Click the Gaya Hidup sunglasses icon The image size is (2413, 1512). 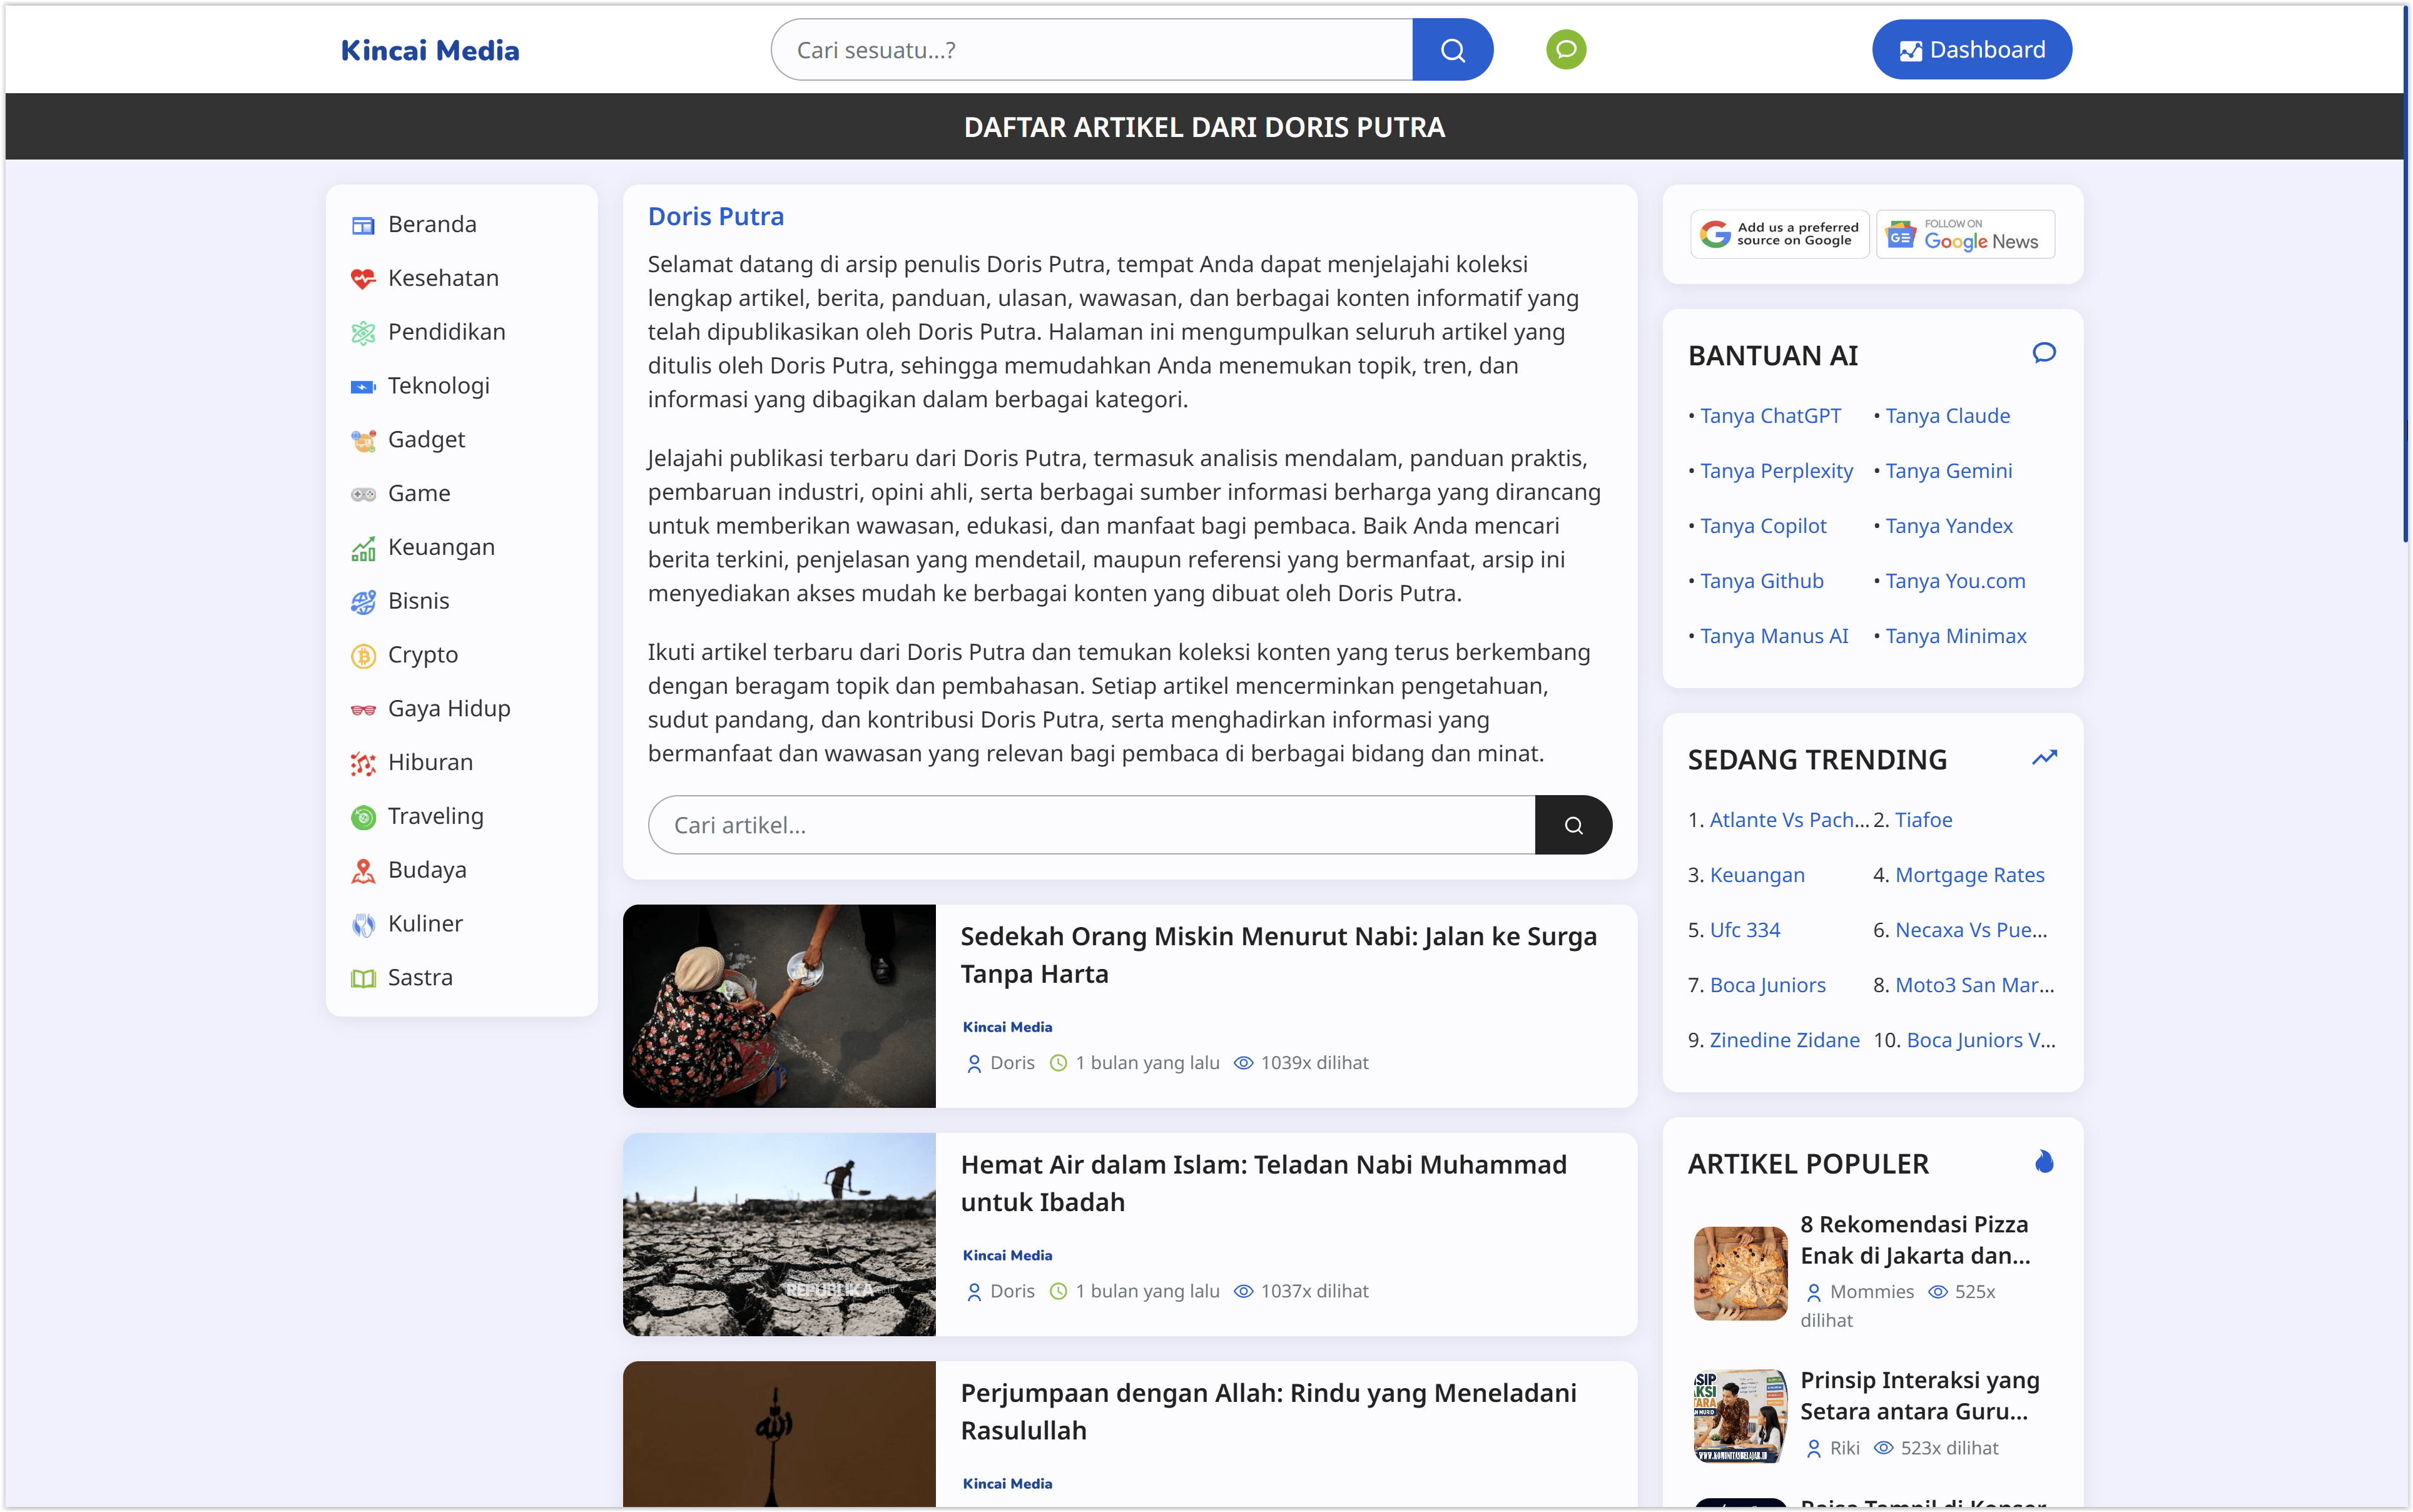[363, 710]
